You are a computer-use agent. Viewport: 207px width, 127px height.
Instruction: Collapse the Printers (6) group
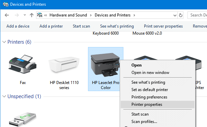(4, 42)
